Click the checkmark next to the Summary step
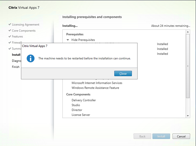 point(10,48)
